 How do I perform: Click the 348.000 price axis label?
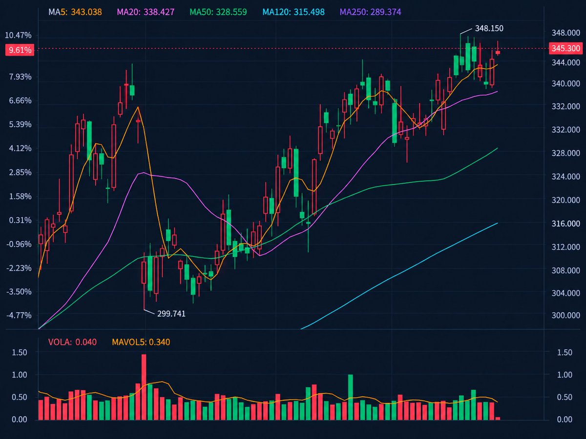(x=566, y=33)
